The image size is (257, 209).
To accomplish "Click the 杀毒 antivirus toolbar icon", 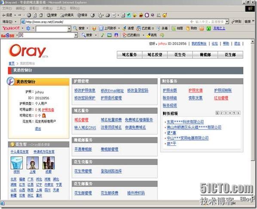I will tap(162, 28).
